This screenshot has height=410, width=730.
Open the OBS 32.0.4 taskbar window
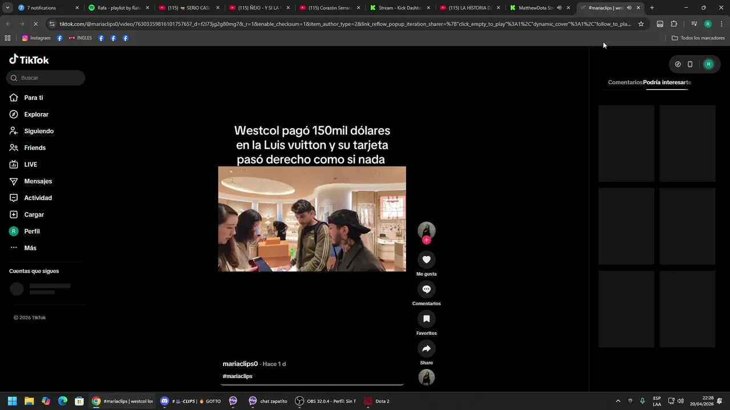pos(326,401)
